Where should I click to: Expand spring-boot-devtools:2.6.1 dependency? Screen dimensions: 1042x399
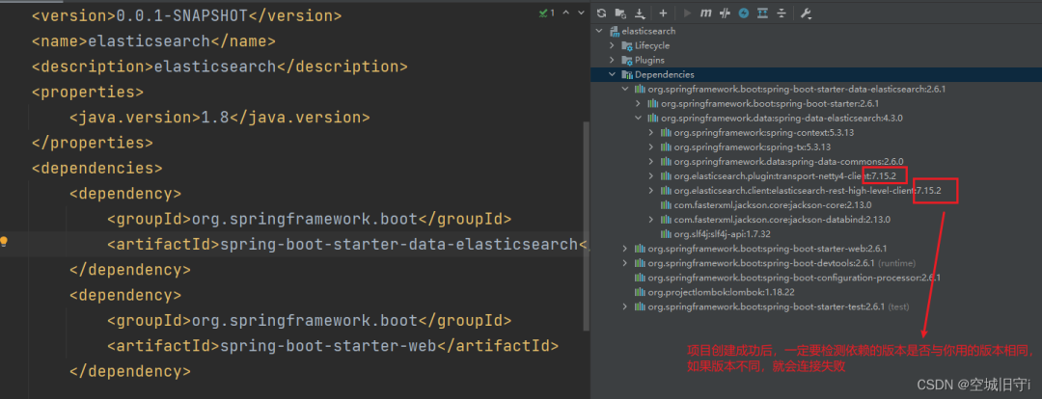coord(624,263)
